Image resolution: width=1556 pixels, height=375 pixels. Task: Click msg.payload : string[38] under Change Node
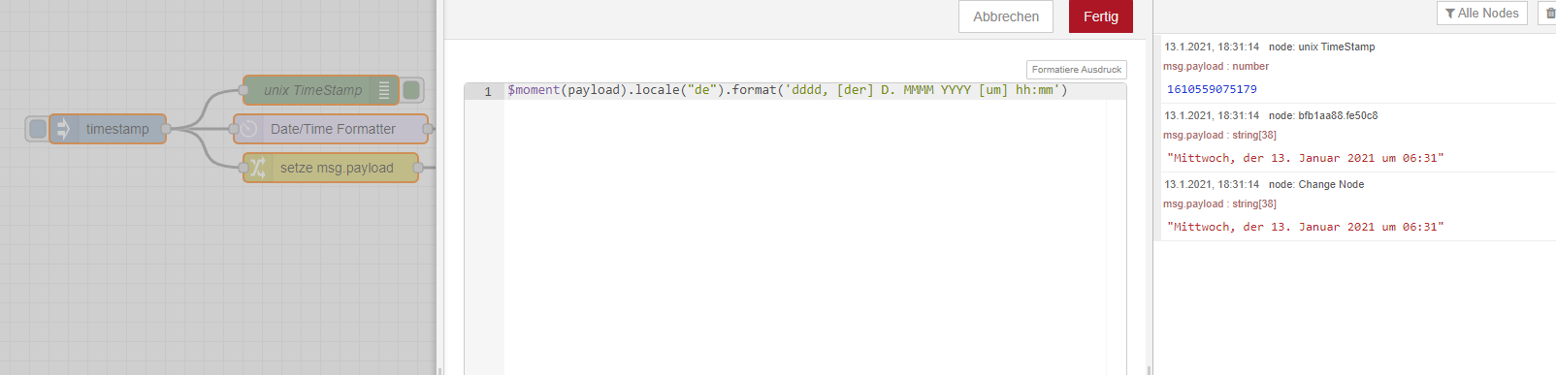1219,203
